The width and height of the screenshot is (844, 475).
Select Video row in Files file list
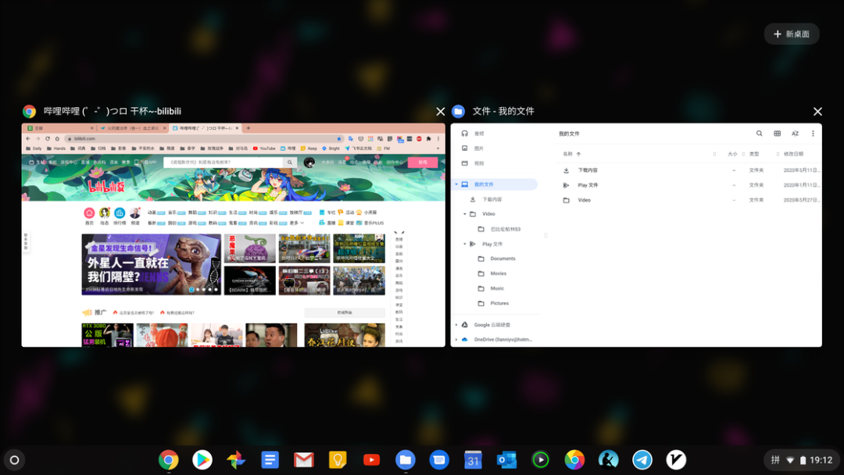point(691,200)
